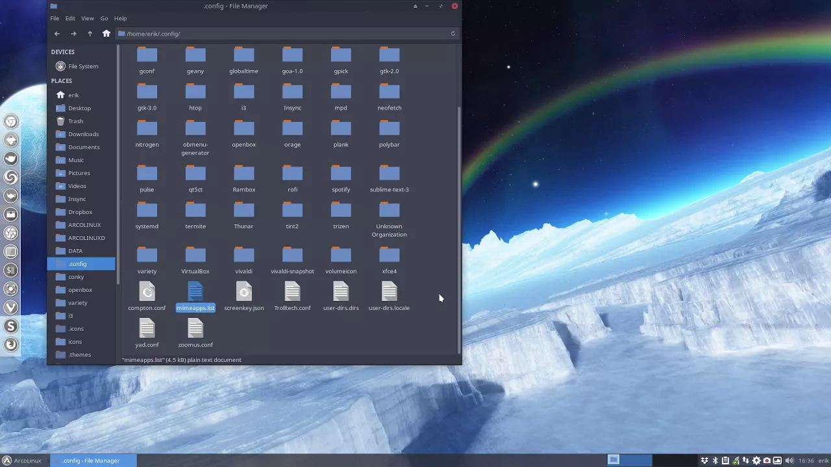Select the VirtualBox folder
The height and width of the screenshot is (467, 831).
click(x=195, y=261)
